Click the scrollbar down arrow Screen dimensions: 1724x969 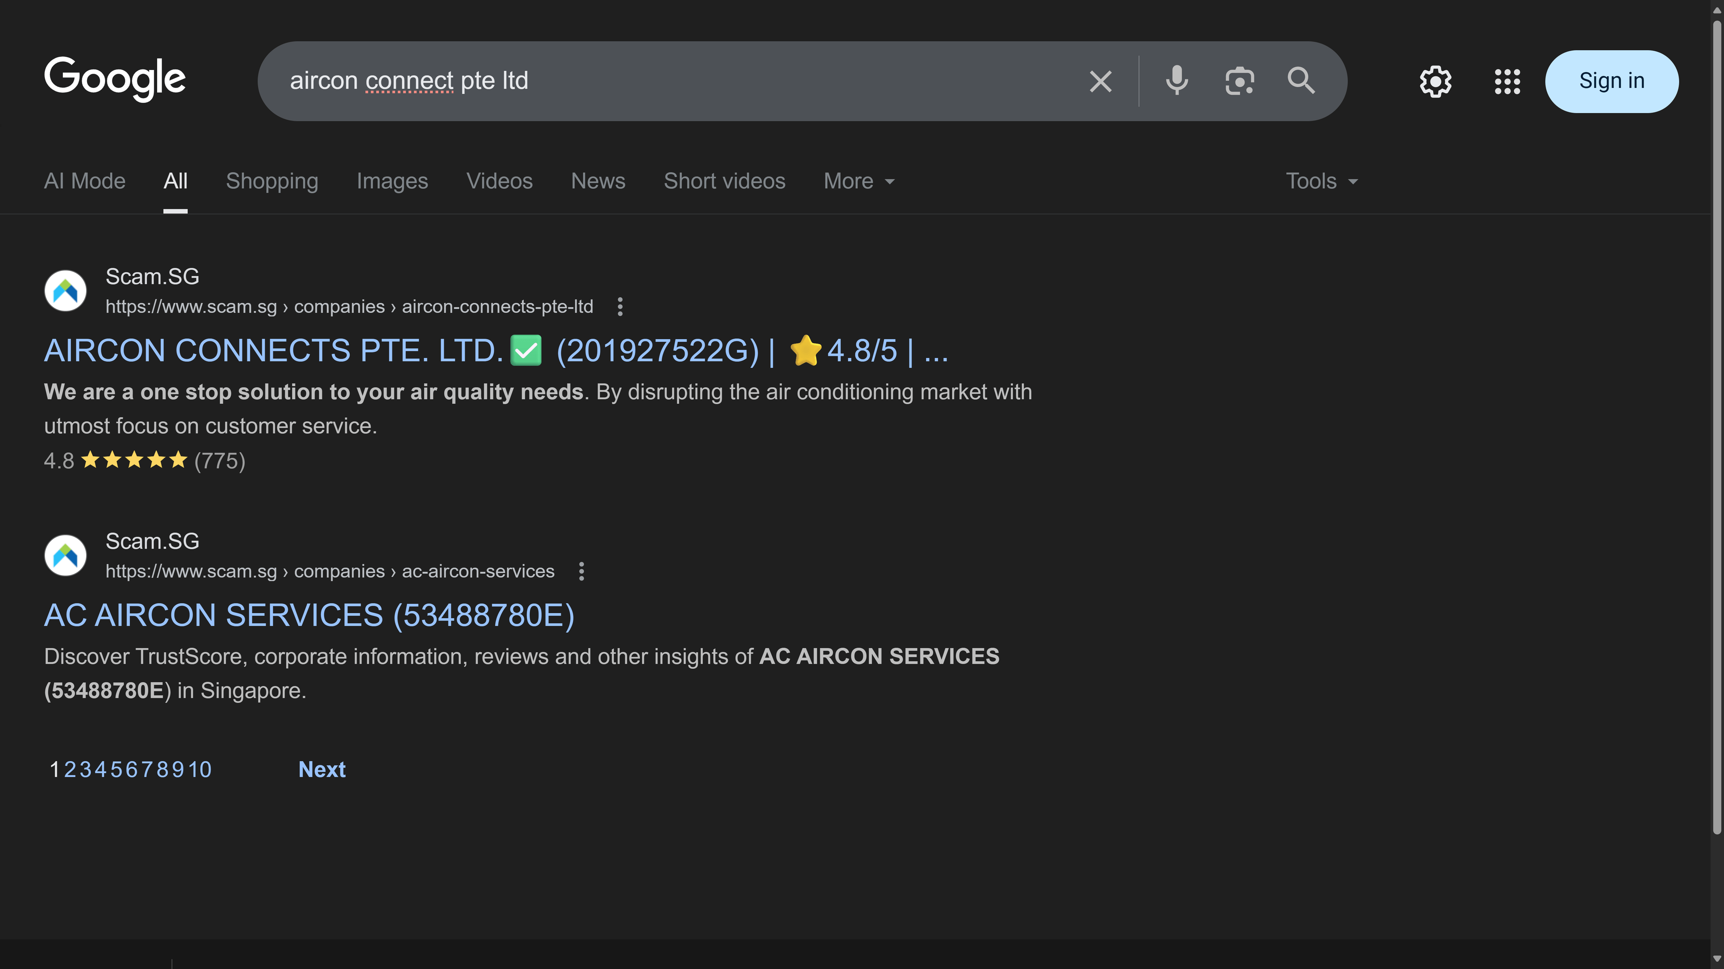[x=1717, y=960]
